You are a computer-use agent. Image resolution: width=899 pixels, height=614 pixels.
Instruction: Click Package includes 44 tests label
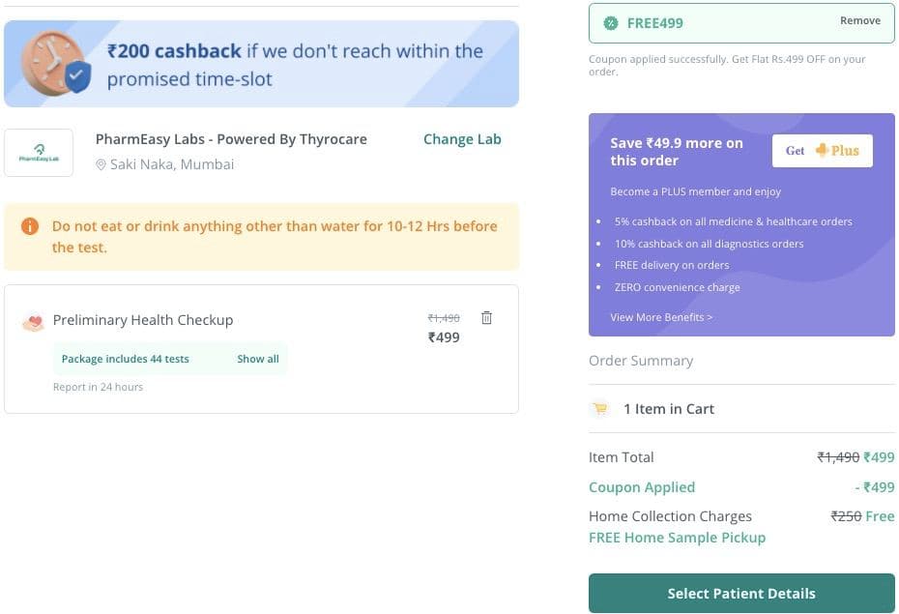(x=125, y=359)
